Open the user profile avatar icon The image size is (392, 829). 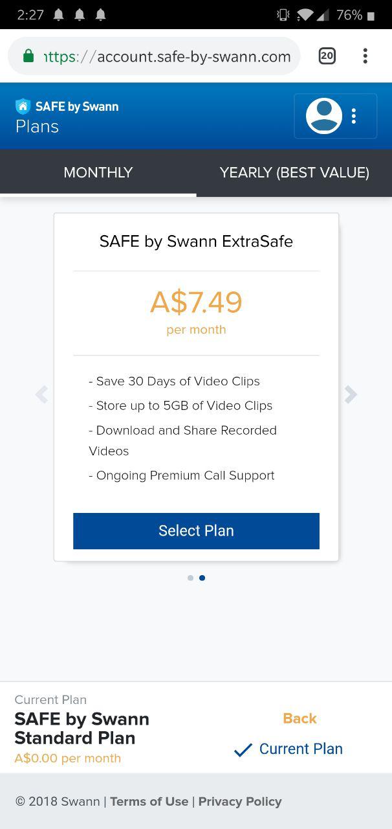tap(324, 116)
